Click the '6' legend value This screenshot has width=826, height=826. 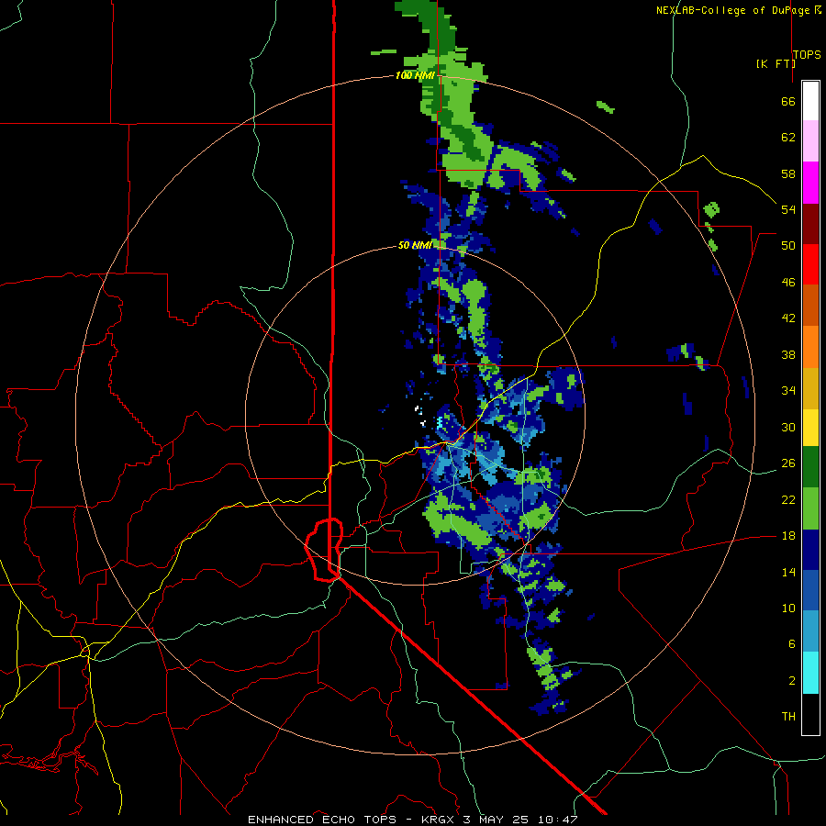(791, 644)
